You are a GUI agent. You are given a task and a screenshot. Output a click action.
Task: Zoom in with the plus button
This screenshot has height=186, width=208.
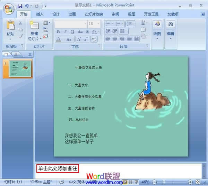point(190,182)
